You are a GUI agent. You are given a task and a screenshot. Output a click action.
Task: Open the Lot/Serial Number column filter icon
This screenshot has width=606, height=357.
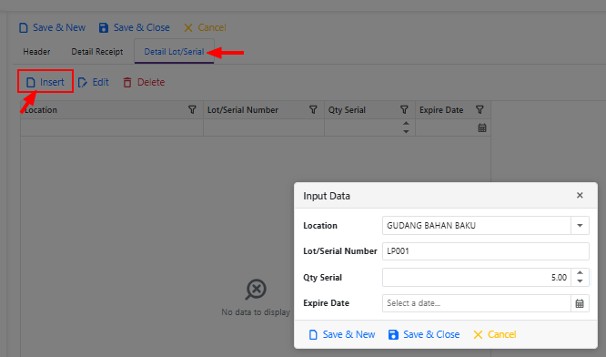[313, 110]
